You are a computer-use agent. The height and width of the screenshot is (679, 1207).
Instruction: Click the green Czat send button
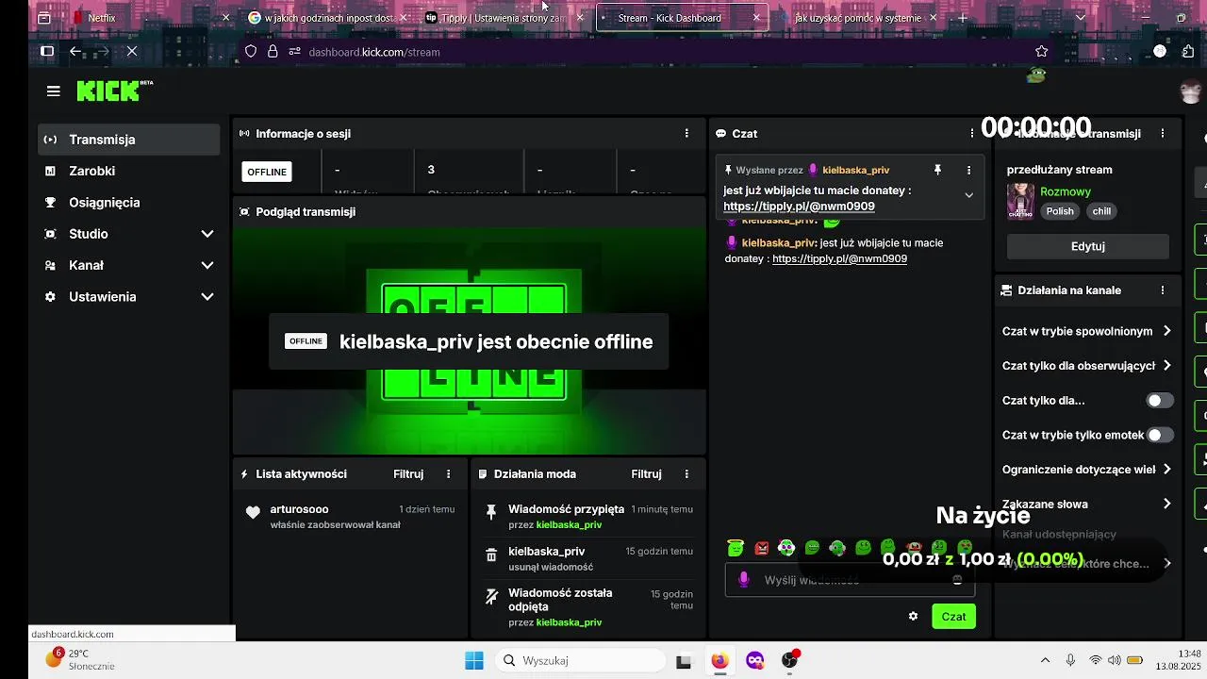[x=953, y=617]
